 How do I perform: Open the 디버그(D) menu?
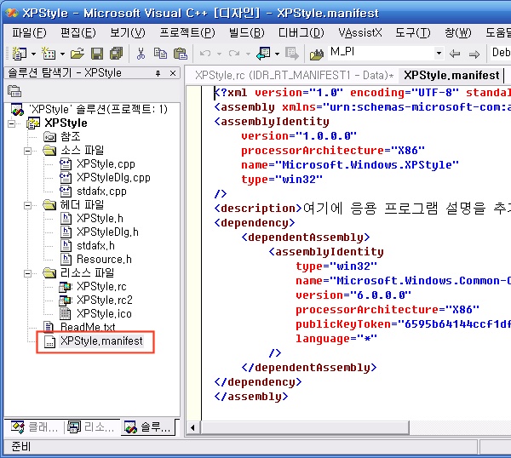(301, 33)
